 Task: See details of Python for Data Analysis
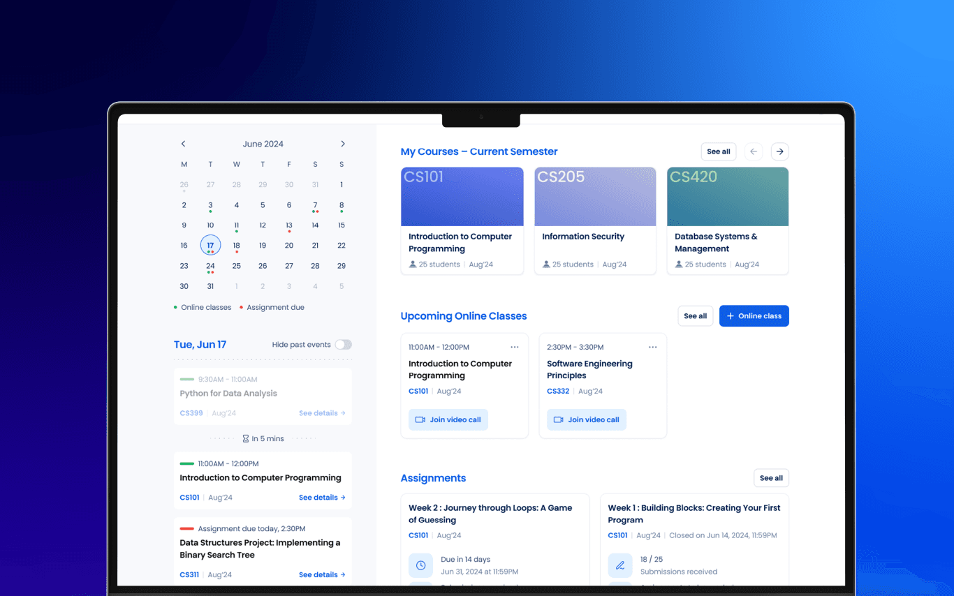click(x=322, y=413)
